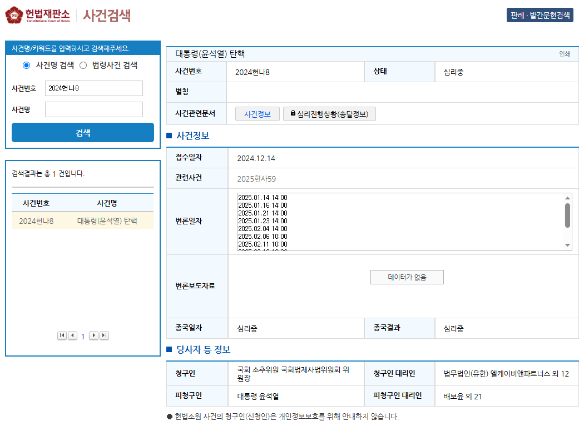Click the next page arrow icon
The image size is (584, 426).
coord(93,335)
